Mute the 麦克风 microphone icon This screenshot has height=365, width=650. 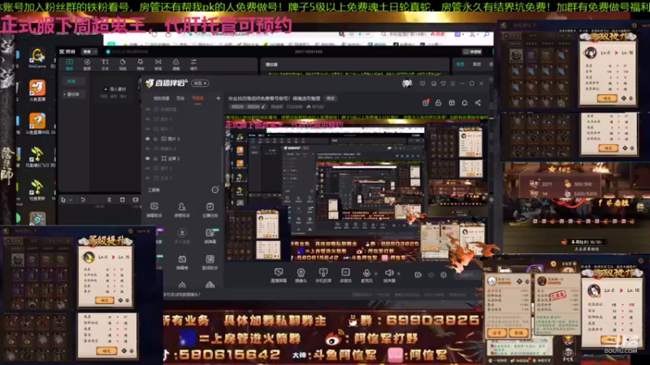click(x=366, y=273)
